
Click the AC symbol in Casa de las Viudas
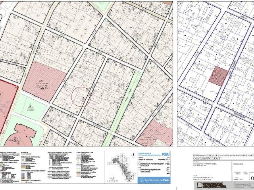tap(43, 87)
